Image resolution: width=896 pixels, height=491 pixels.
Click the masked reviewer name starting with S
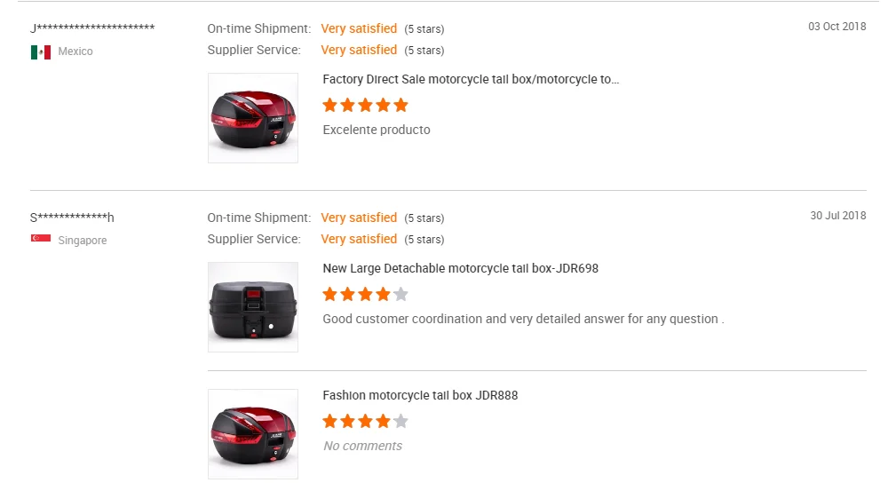(x=72, y=218)
